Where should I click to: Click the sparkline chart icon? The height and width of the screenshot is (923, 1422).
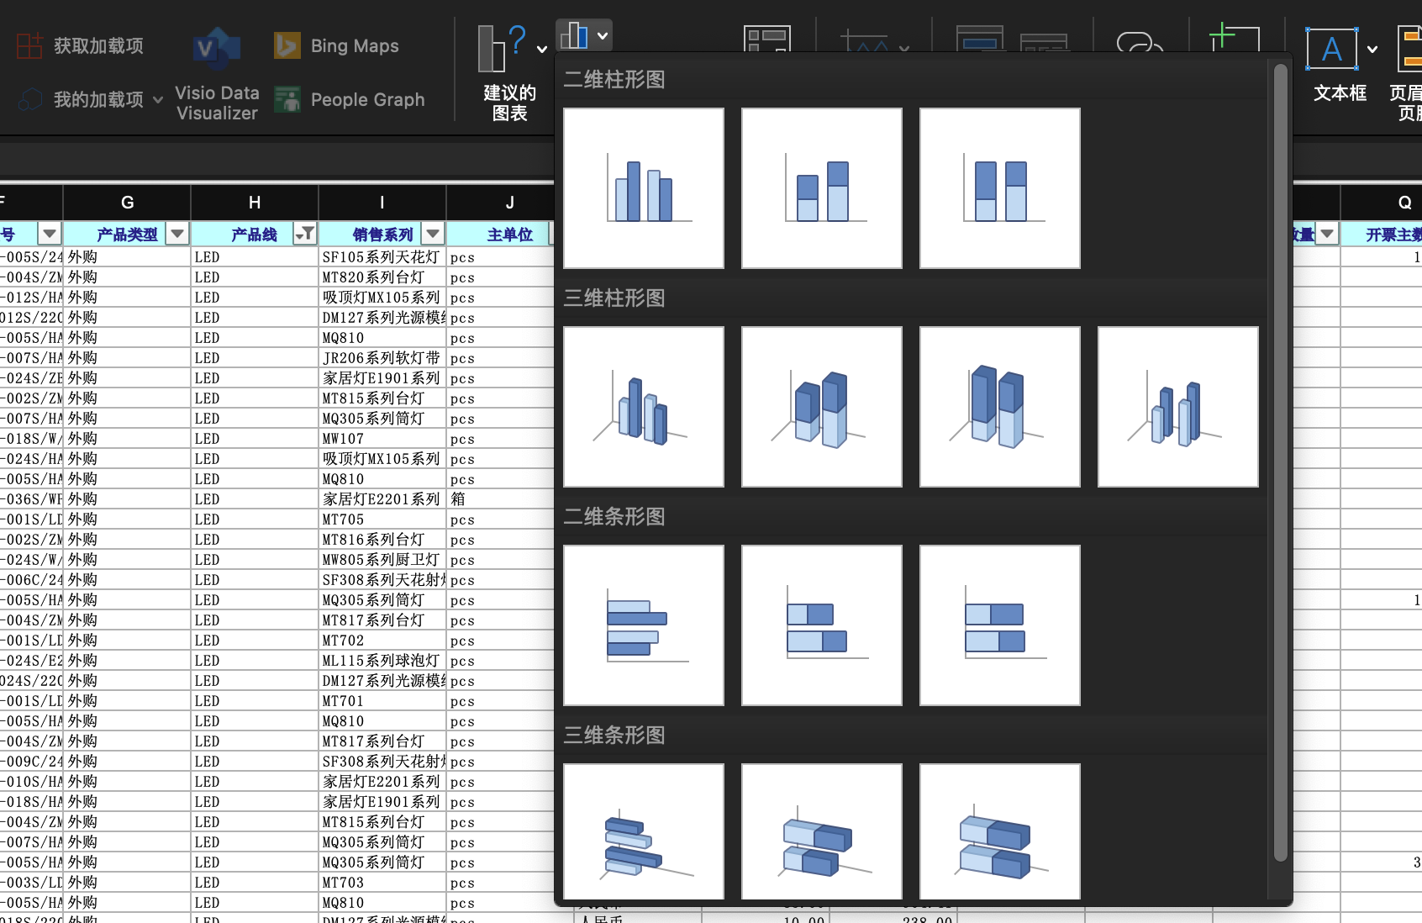tap(864, 40)
